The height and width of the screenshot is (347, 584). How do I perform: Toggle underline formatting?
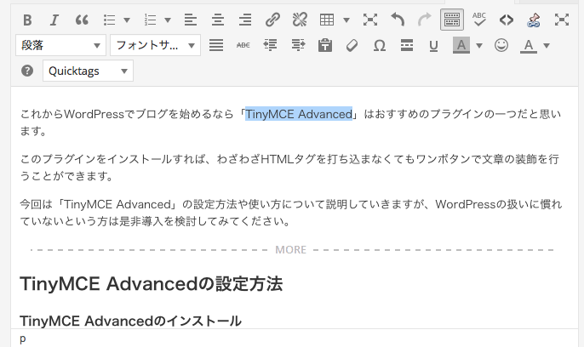433,45
